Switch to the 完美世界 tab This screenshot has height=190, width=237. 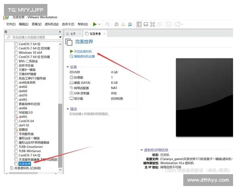pyautogui.click(x=95, y=34)
